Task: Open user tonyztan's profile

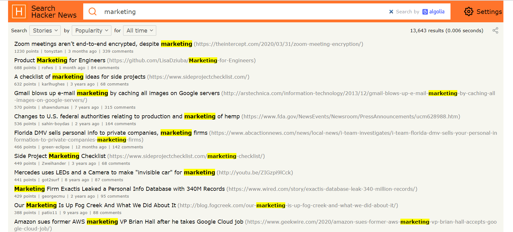Action: pyautogui.click(x=53, y=51)
